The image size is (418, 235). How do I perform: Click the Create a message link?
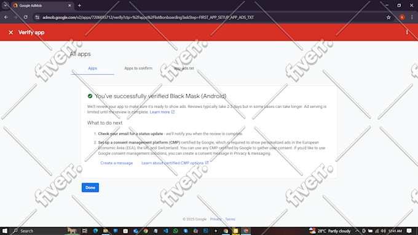[117, 163]
